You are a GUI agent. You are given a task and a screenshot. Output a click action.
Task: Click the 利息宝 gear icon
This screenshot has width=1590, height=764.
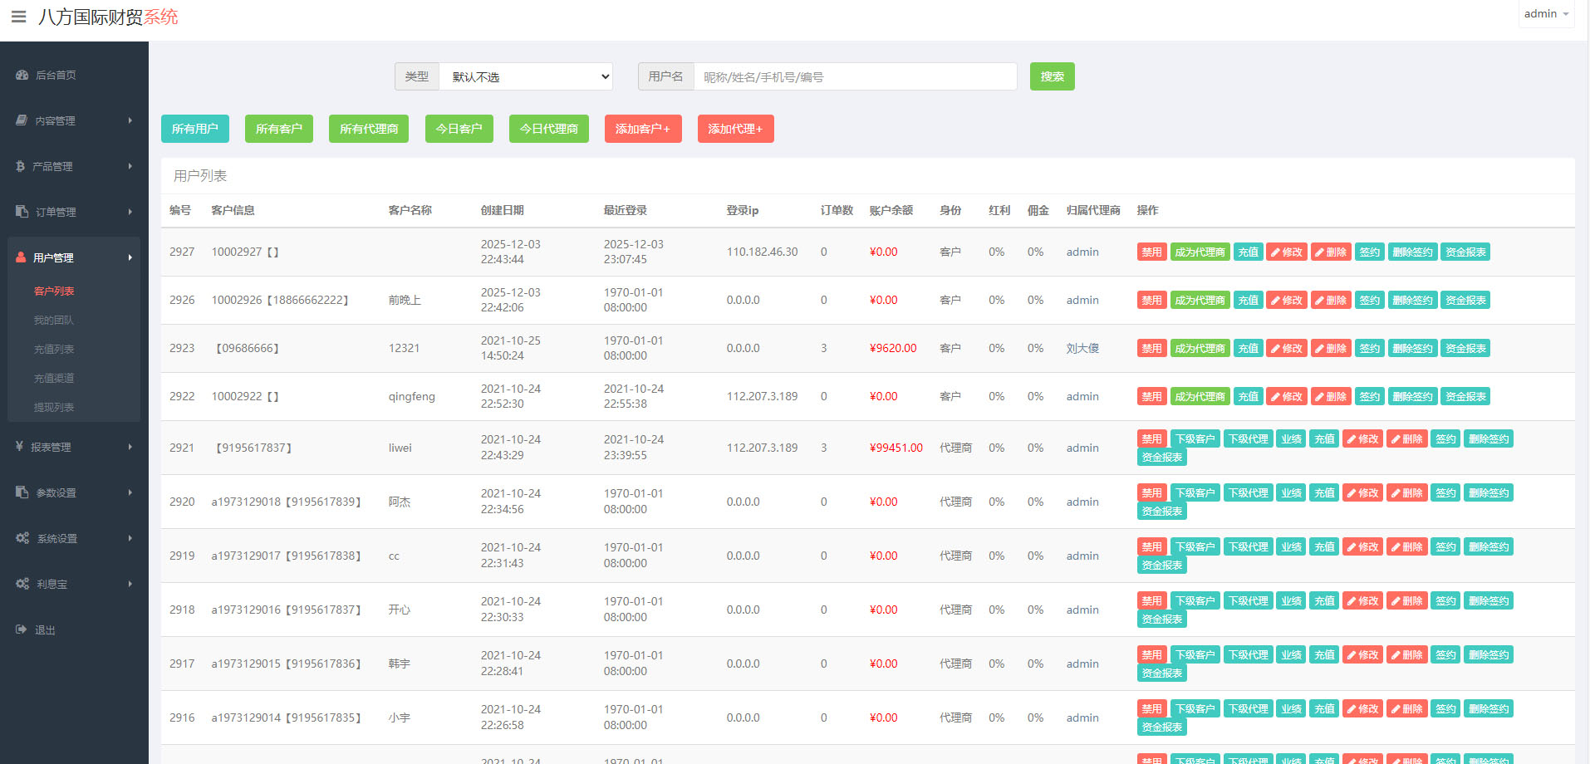click(x=24, y=583)
